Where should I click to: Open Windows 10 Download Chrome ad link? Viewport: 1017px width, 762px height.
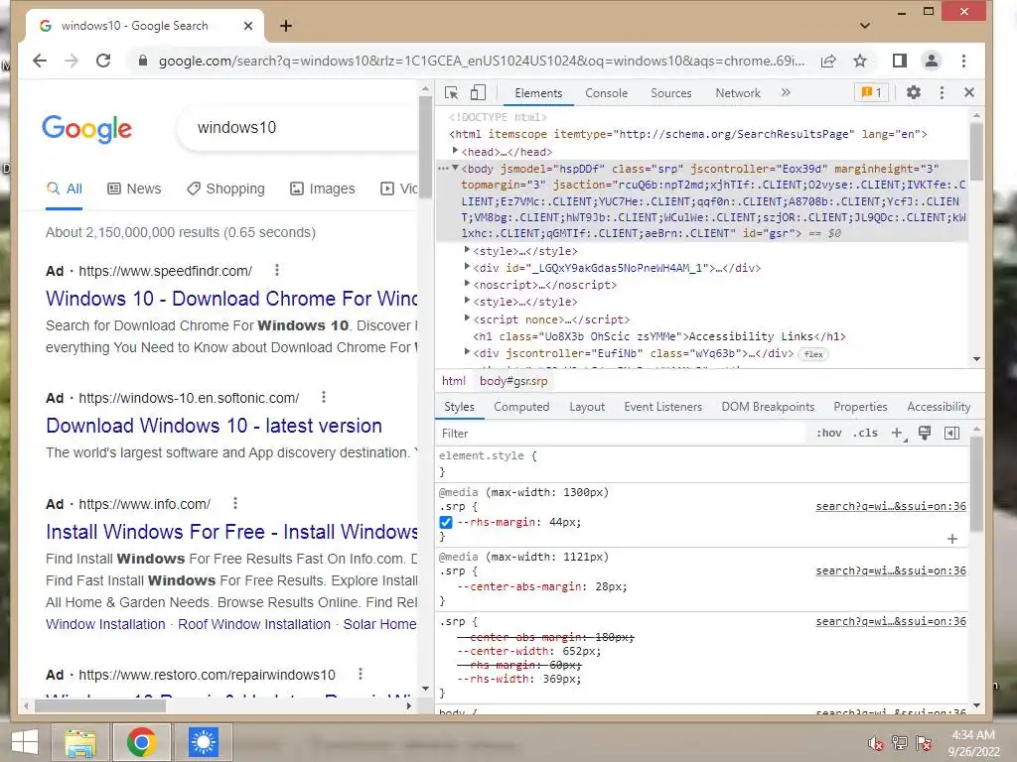pyautogui.click(x=231, y=298)
